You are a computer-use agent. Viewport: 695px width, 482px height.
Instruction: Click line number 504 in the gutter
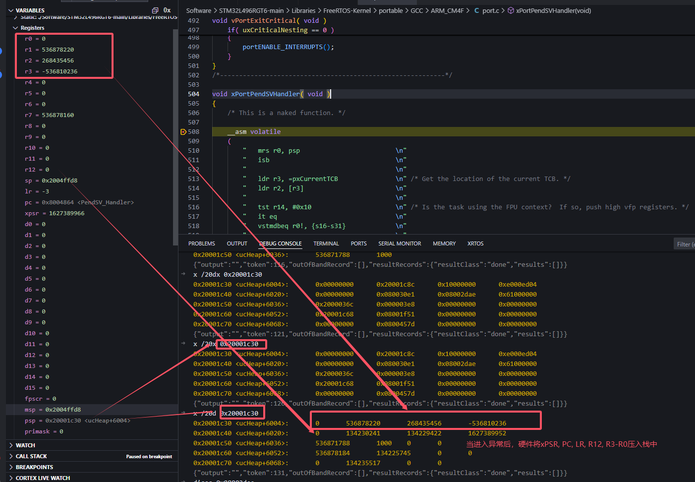pos(193,94)
